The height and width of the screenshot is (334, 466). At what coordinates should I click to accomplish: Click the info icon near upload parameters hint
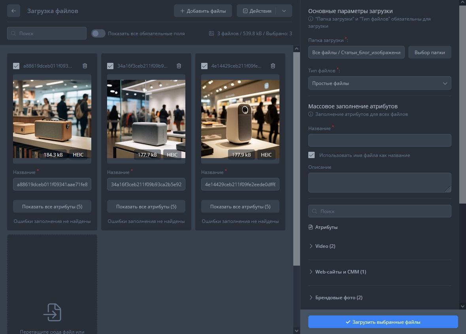(311, 19)
